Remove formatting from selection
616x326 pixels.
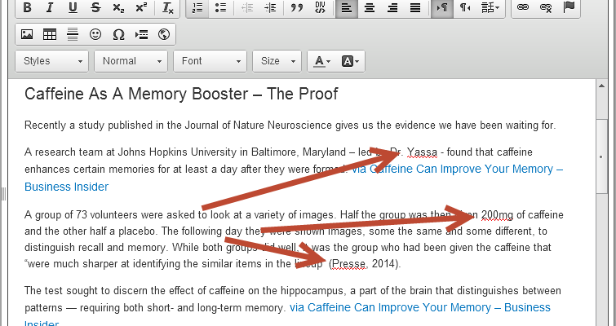point(168,7)
